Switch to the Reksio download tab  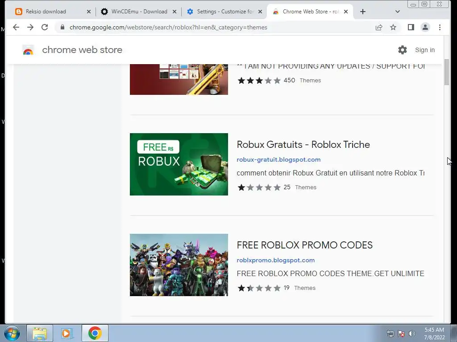coord(53,12)
